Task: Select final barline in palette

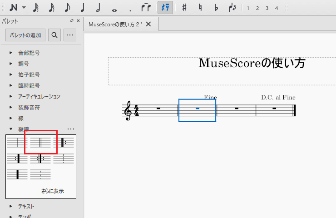Action: pos(17,174)
